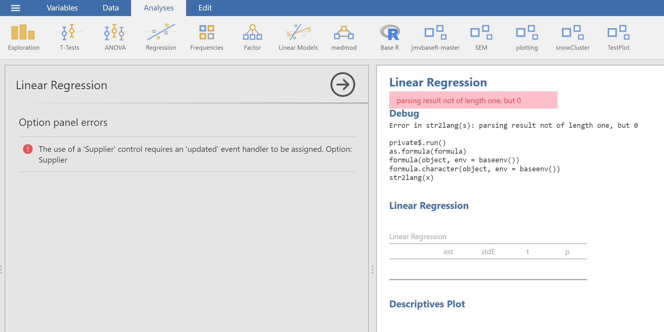Open the Exploration analyses menu

23,37
